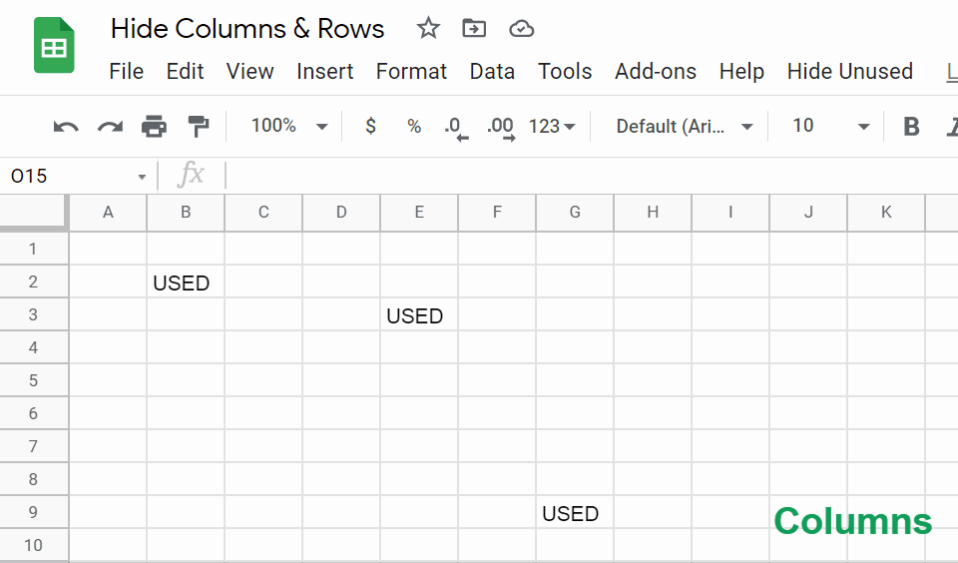Select row 6 header
958x563 pixels.
[x=34, y=414]
